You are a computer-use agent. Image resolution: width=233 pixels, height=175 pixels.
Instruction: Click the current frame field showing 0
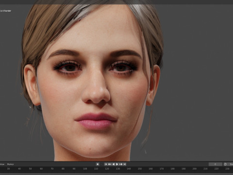pyautogui.click(x=216, y=164)
